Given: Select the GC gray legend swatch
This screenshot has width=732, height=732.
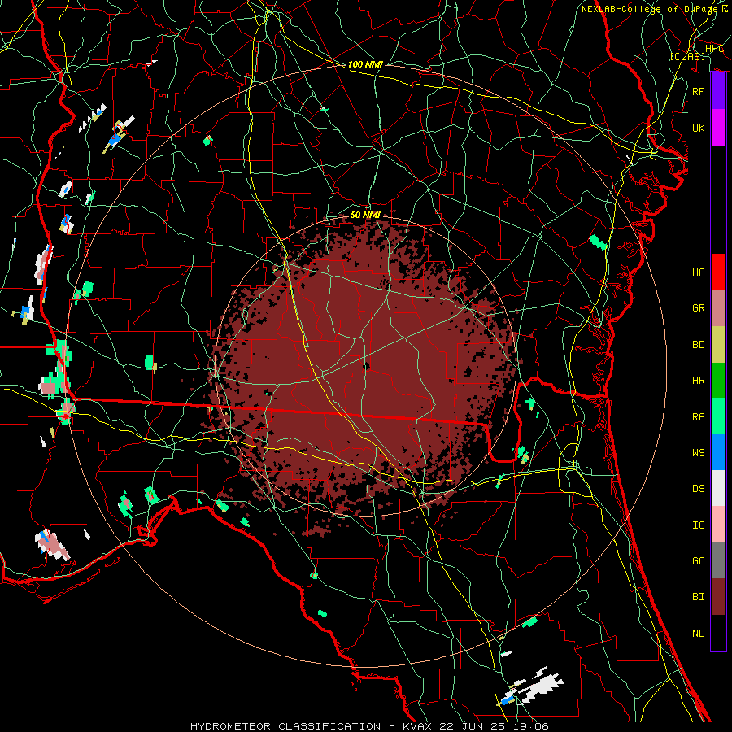Looking at the screenshot, I should [x=718, y=560].
